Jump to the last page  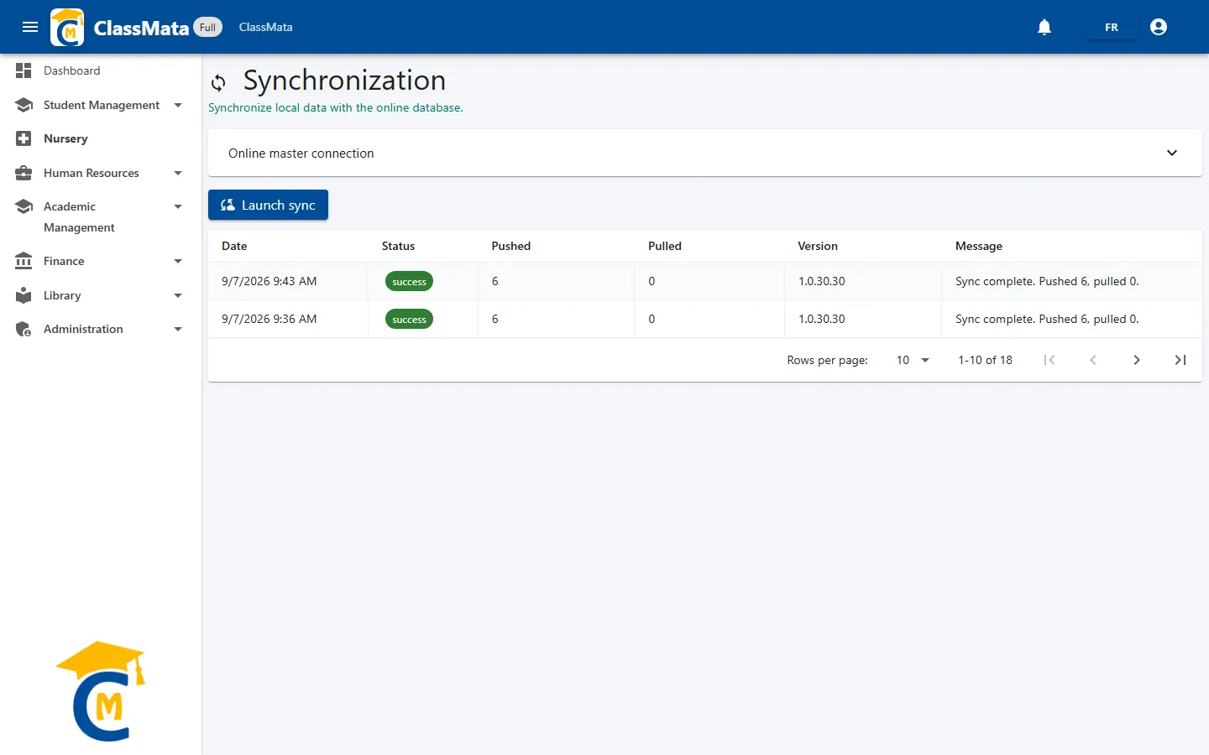coord(1180,360)
